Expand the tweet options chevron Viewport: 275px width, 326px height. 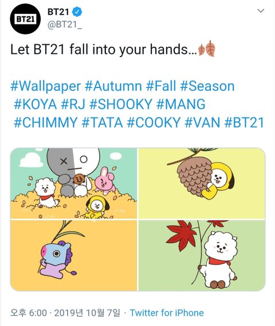coord(261,11)
